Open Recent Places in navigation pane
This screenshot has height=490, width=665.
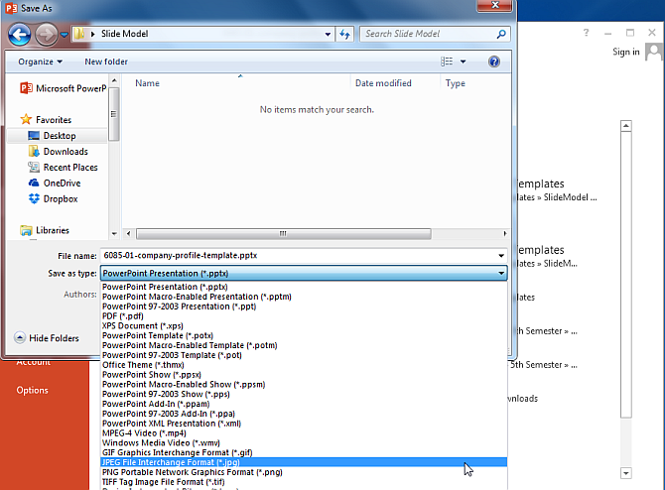[63, 167]
